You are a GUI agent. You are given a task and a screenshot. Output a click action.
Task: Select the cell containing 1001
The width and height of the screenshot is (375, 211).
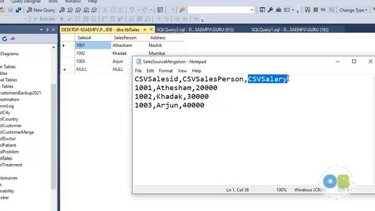(x=93, y=45)
